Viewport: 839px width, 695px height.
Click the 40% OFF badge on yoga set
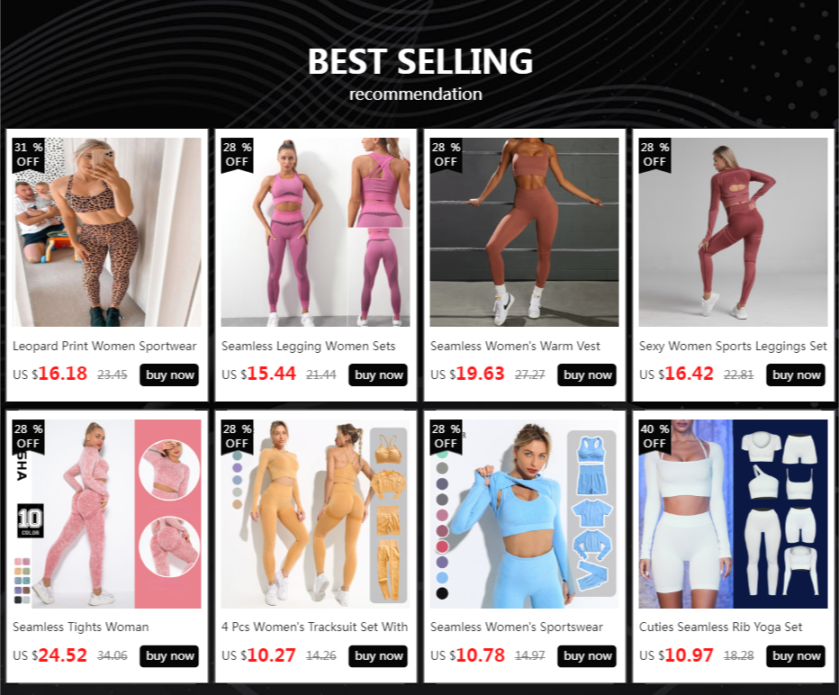point(655,436)
